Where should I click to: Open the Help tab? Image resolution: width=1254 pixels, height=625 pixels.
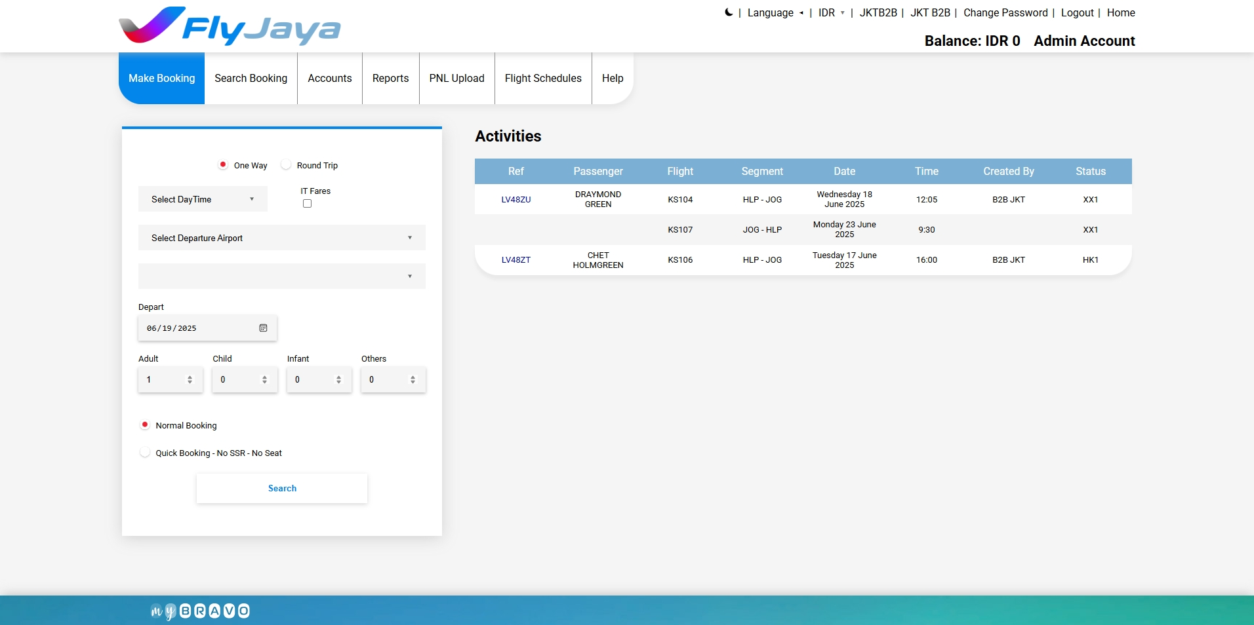pyautogui.click(x=613, y=79)
